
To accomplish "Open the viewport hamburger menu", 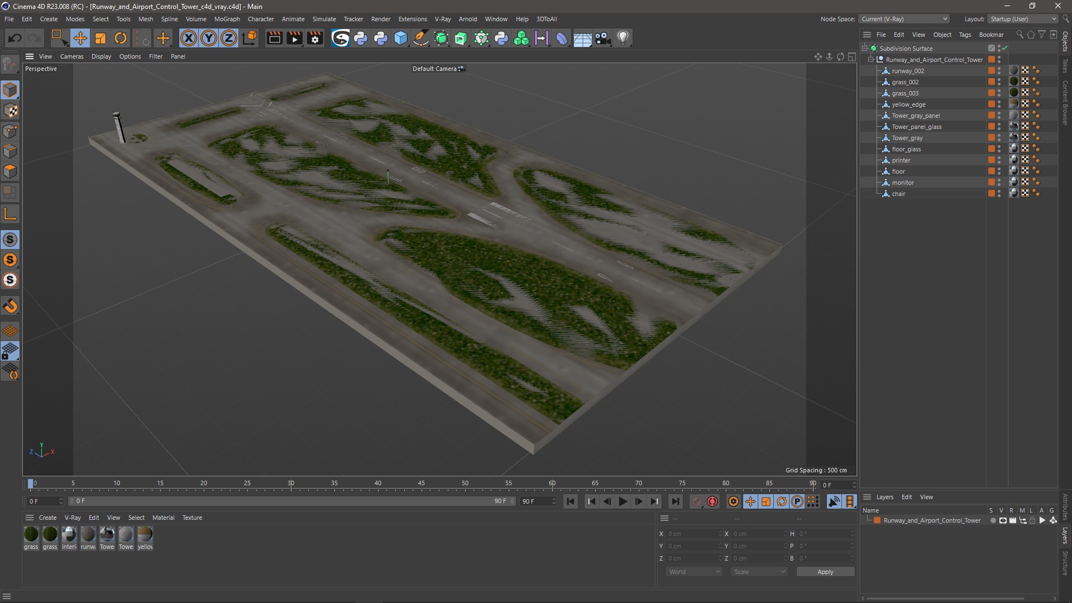I will pyautogui.click(x=30, y=56).
